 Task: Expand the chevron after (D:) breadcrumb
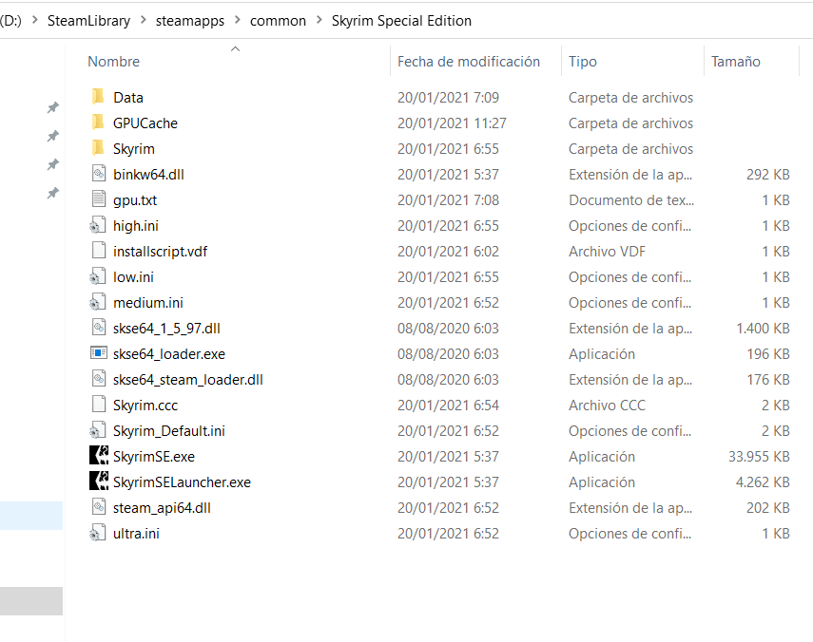35,20
